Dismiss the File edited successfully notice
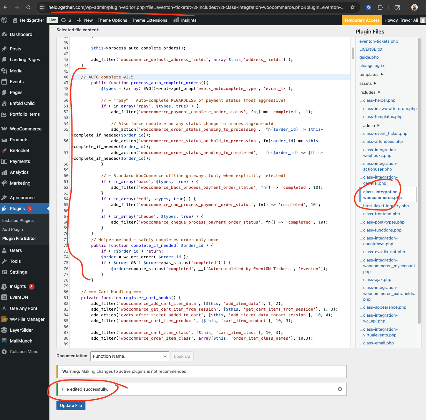 [340, 389]
